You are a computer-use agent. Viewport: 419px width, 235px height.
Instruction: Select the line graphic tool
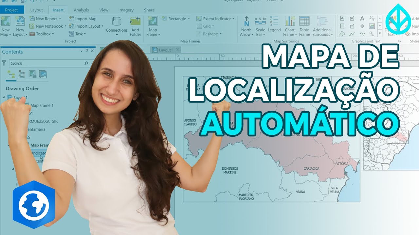pos(352,33)
